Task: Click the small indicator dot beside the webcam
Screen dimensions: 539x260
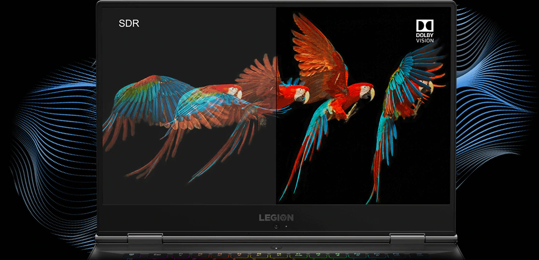Action: (285, 226)
